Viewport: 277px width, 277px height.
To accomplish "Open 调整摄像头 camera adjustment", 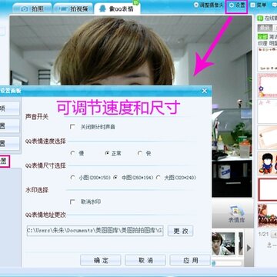I will [209, 5].
